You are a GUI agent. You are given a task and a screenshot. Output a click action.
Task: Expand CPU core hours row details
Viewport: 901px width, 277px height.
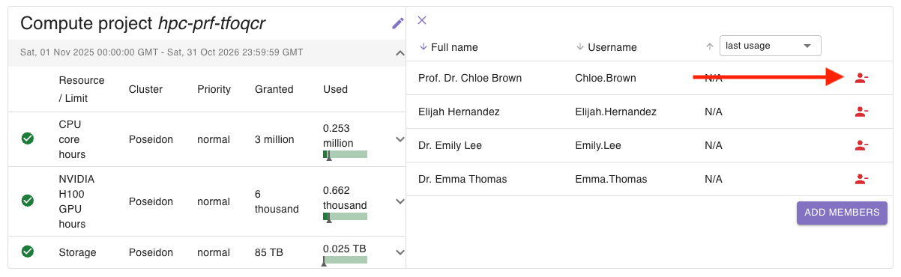point(400,138)
